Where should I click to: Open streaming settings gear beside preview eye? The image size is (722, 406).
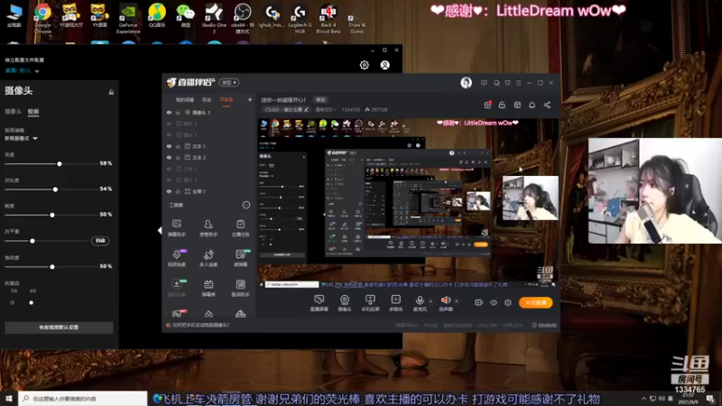tap(508, 302)
